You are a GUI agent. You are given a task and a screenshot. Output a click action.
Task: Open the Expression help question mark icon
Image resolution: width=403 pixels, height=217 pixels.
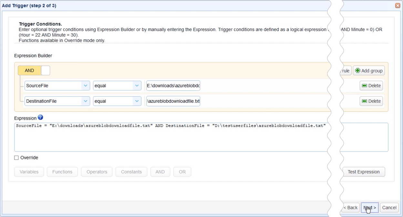click(40, 118)
